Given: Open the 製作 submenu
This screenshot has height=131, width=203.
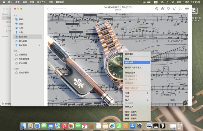Looking at the screenshot, I should point(137,96).
